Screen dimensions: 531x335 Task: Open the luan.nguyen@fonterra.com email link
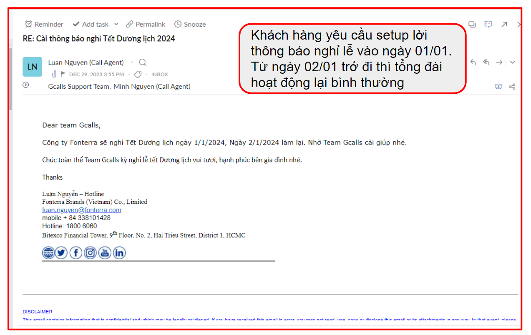tap(82, 210)
